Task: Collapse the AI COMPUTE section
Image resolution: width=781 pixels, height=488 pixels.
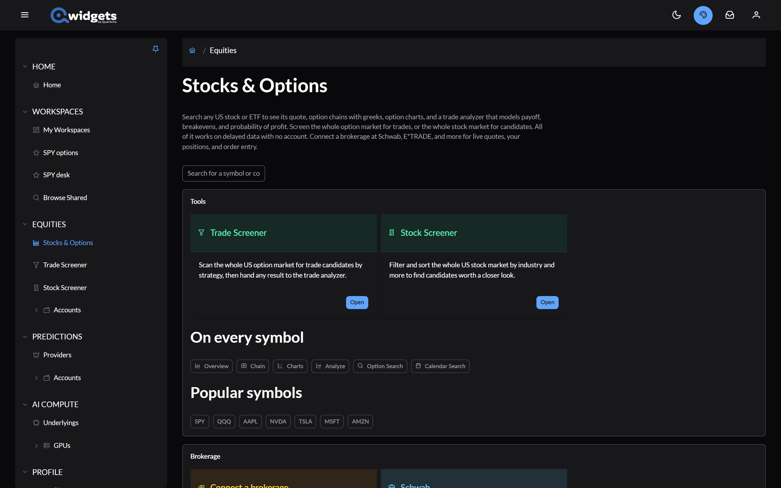Action: tap(25, 404)
